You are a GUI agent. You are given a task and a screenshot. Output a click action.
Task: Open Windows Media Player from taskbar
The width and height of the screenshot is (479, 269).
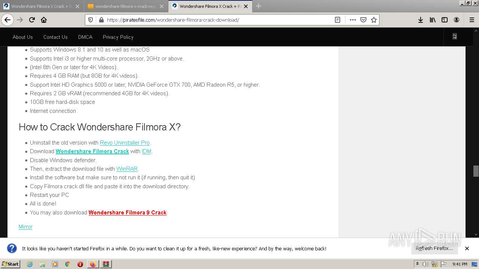[x=55, y=264]
